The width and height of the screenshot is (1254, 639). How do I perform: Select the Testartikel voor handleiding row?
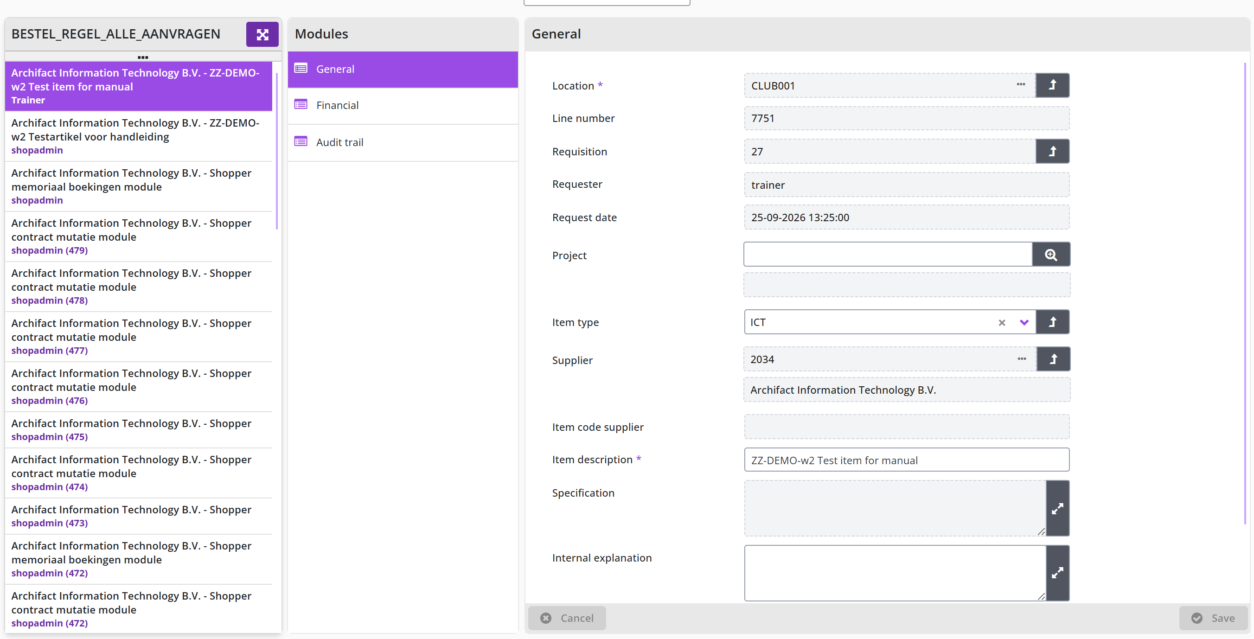click(138, 136)
